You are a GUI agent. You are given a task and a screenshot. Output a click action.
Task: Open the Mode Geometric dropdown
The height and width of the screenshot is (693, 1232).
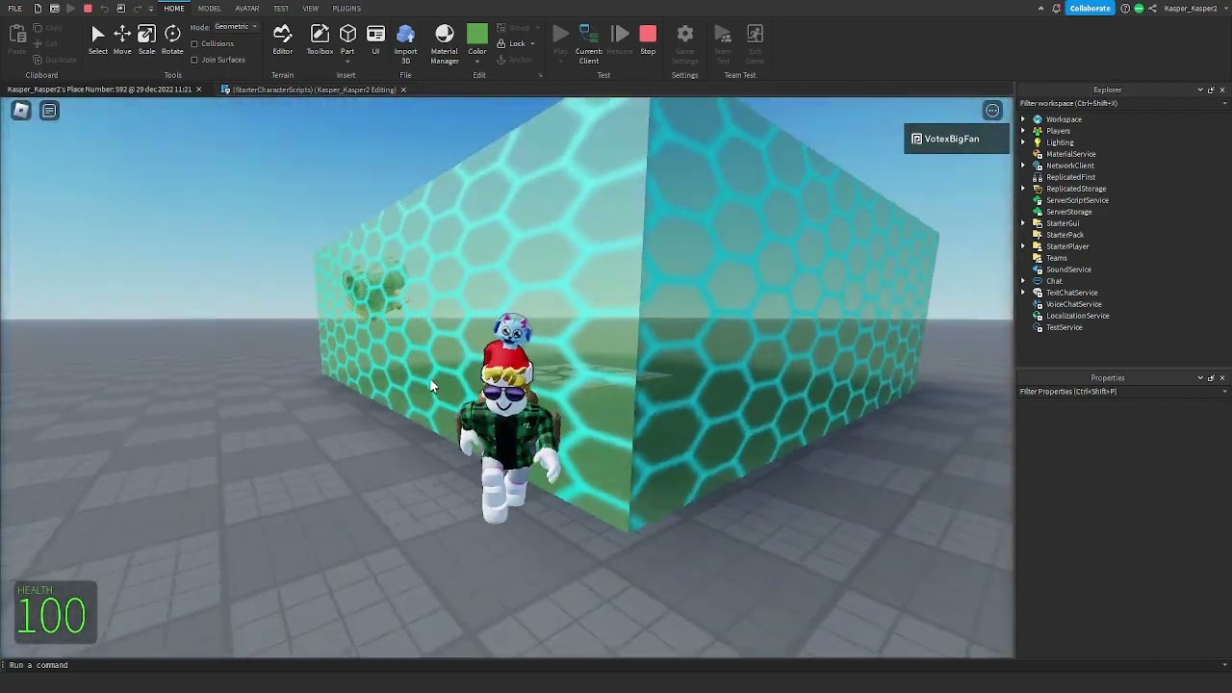[235, 27]
